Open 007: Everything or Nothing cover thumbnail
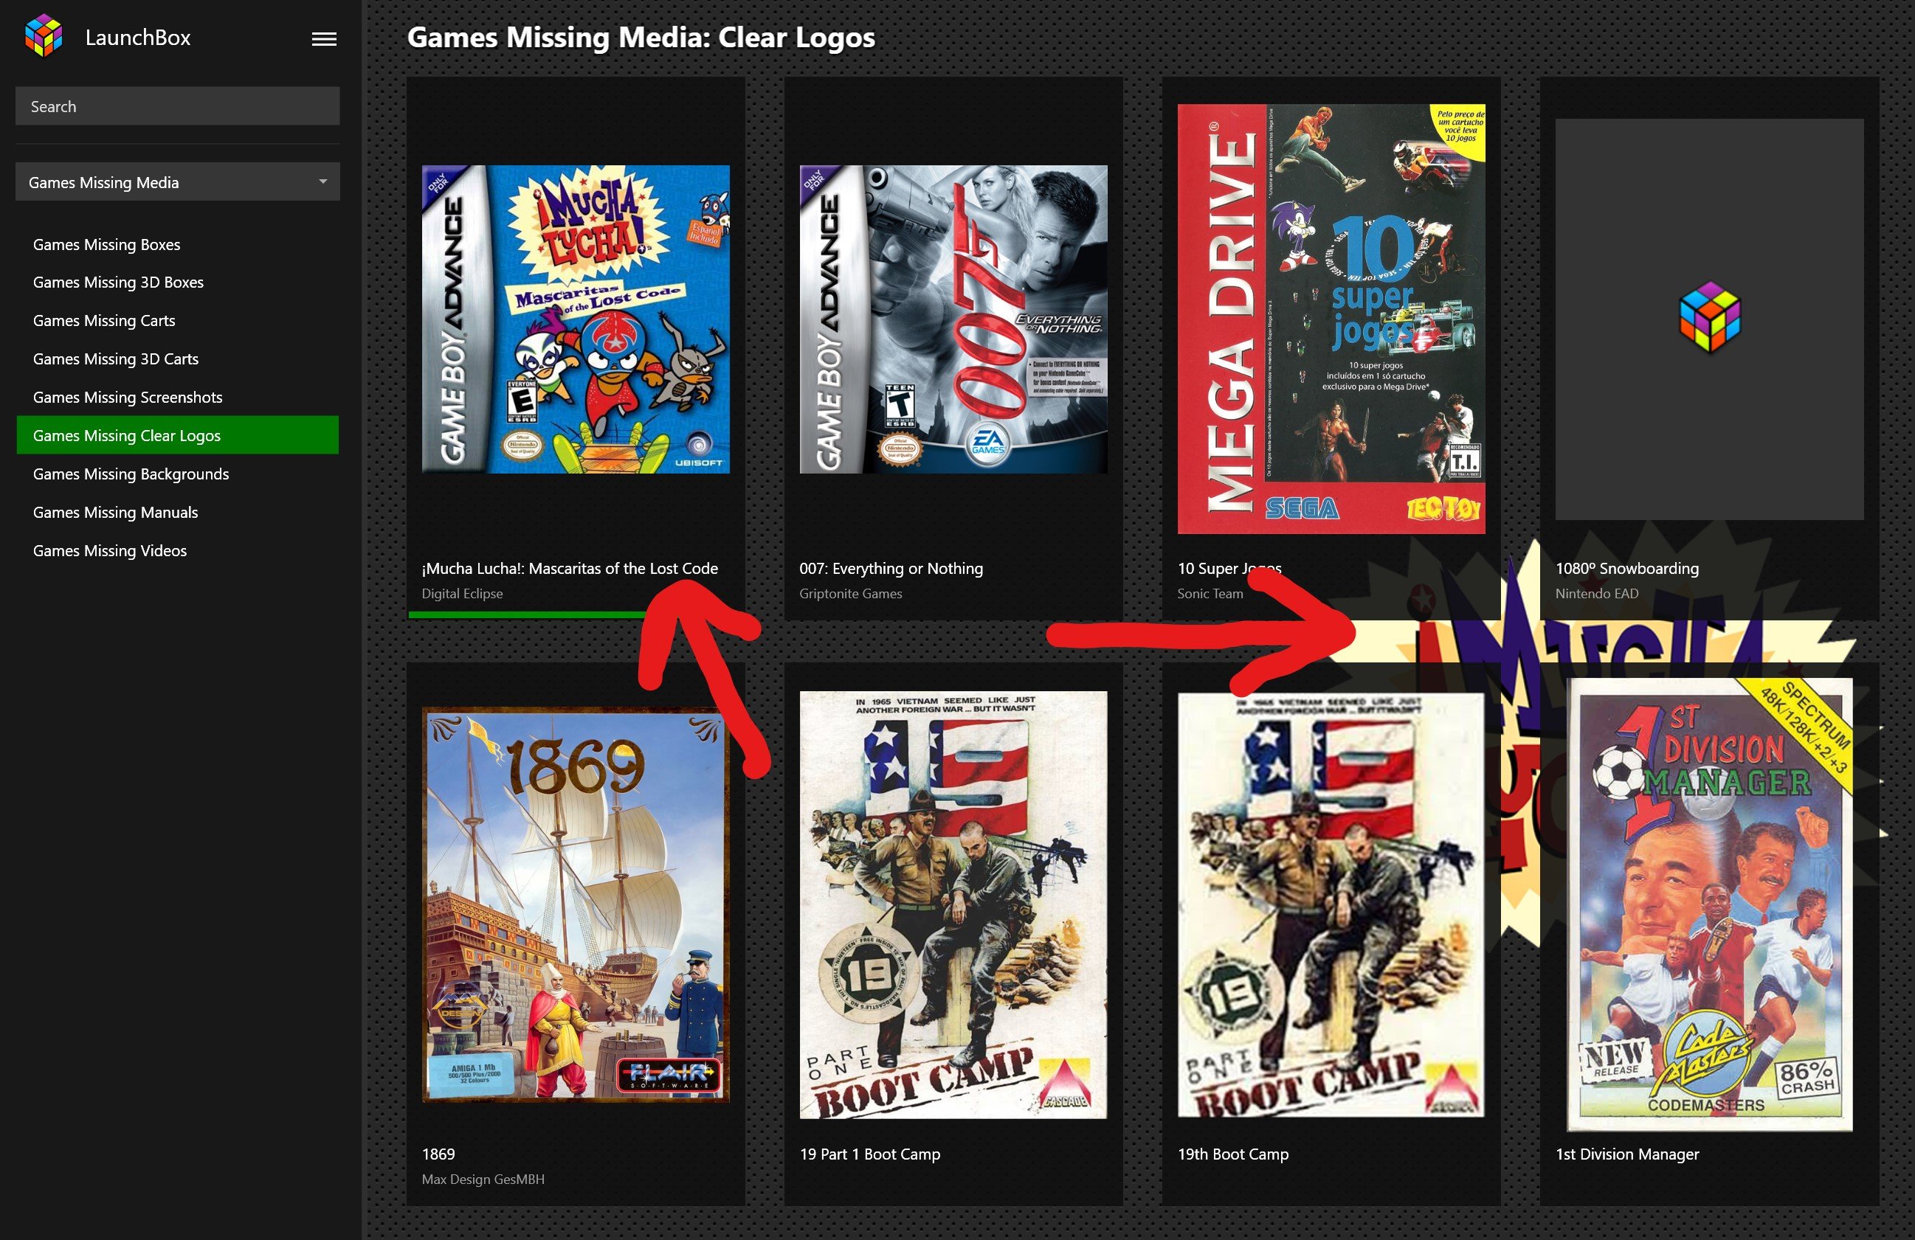 pyautogui.click(x=953, y=319)
